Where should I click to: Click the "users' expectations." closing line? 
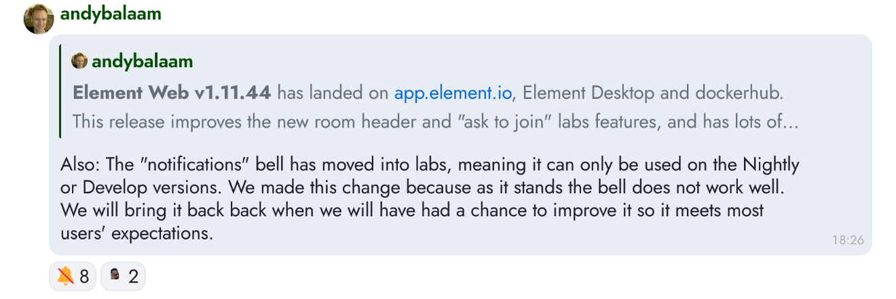[x=136, y=234]
